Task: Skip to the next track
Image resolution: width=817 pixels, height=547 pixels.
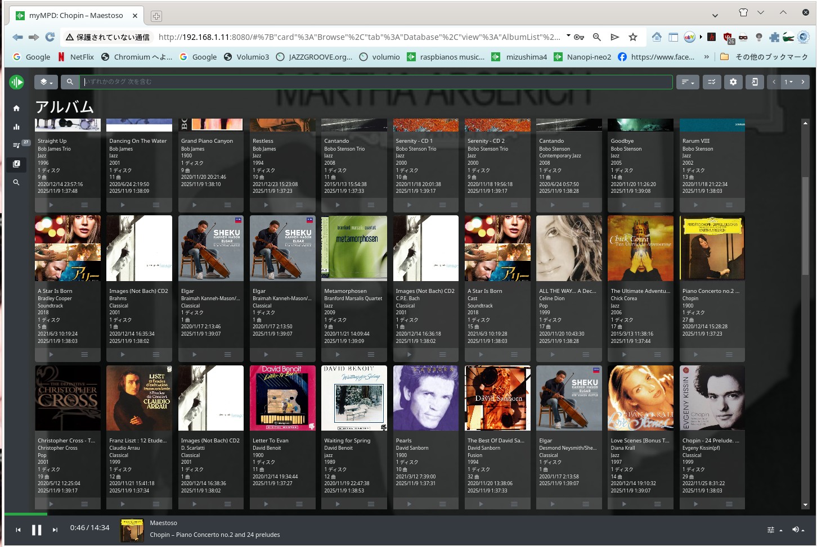Action: (x=55, y=530)
